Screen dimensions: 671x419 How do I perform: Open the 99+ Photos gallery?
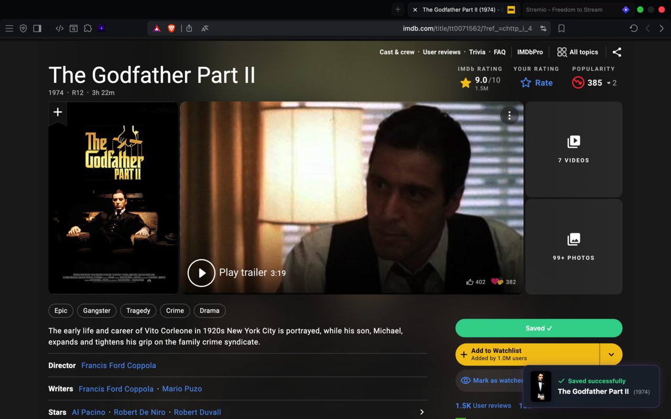click(x=573, y=247)
